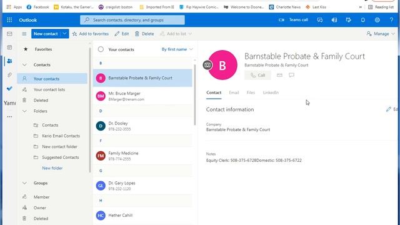The width and height of the screenshot is (400, 225).
Task: Switch to the Contact tab
Action: pyautogui.click(x=214, y=92)
